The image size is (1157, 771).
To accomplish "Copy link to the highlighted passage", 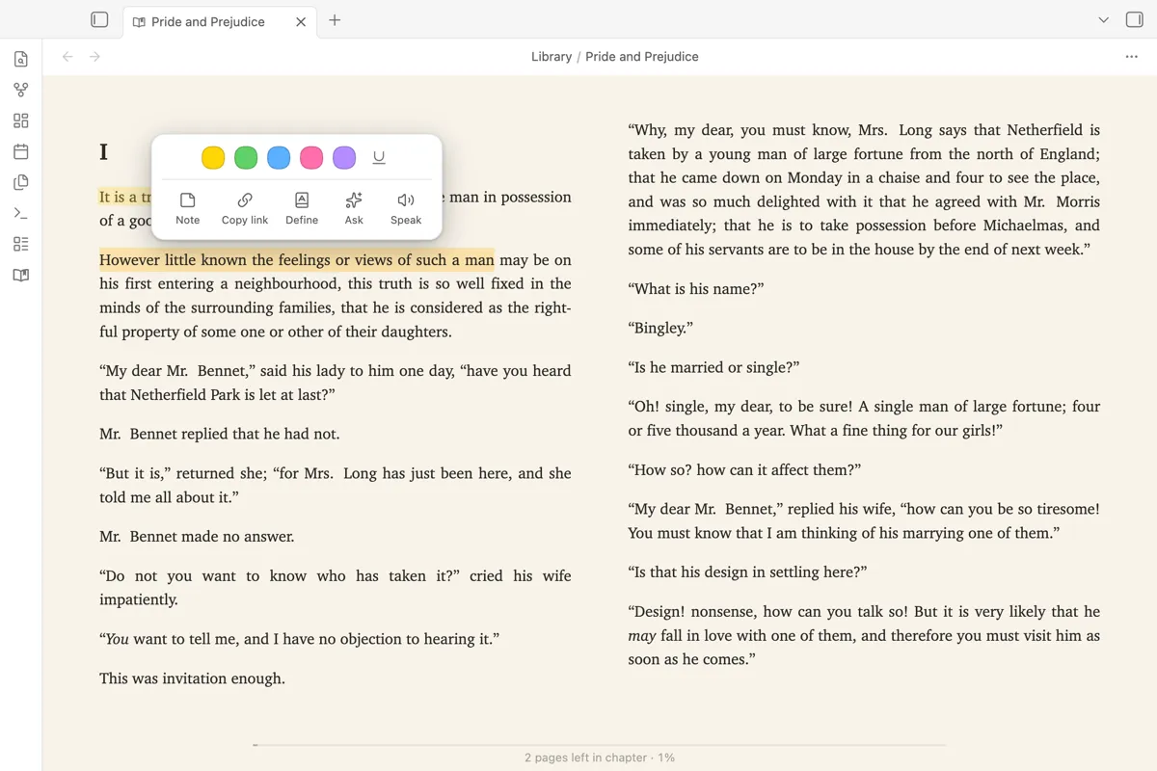I will coord(245,208).
